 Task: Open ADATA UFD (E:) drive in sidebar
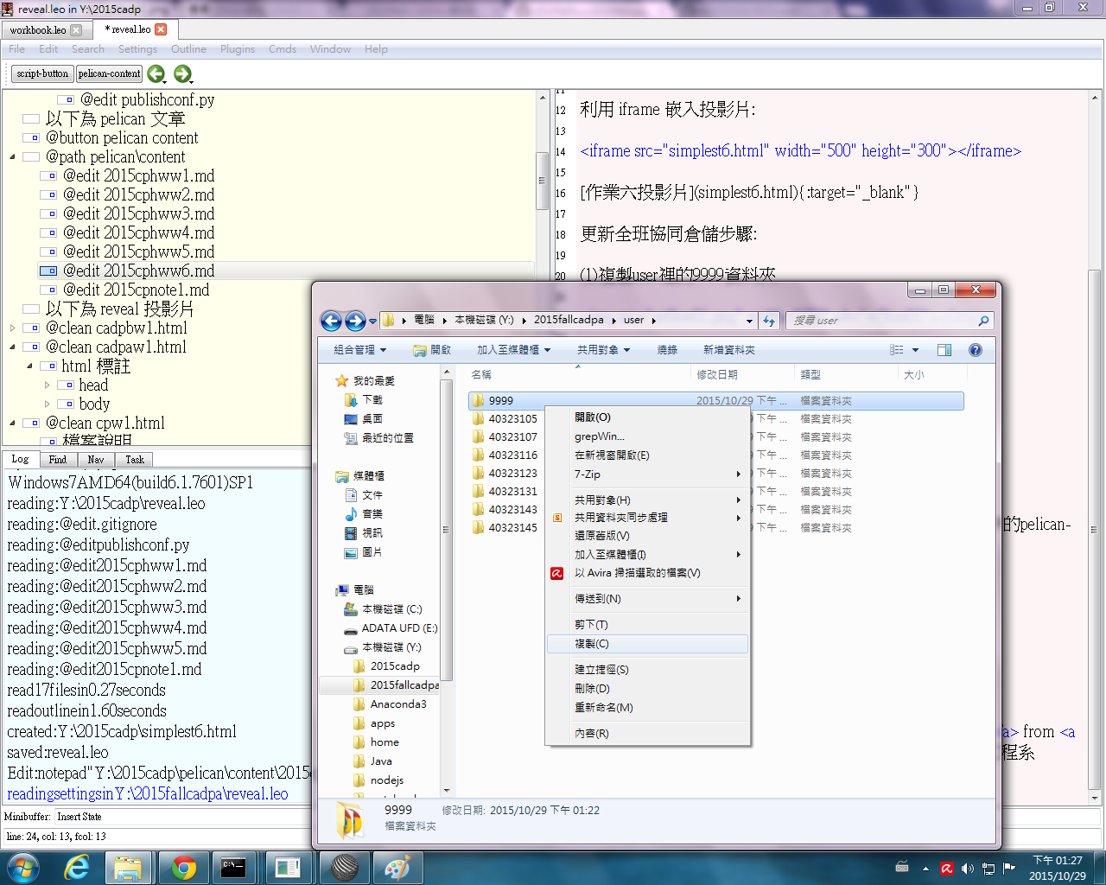click(x=399, y=627)
